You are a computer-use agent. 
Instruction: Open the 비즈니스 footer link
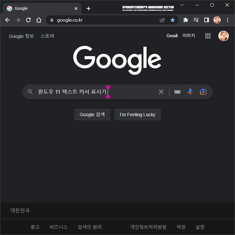[x=59, y=227]
